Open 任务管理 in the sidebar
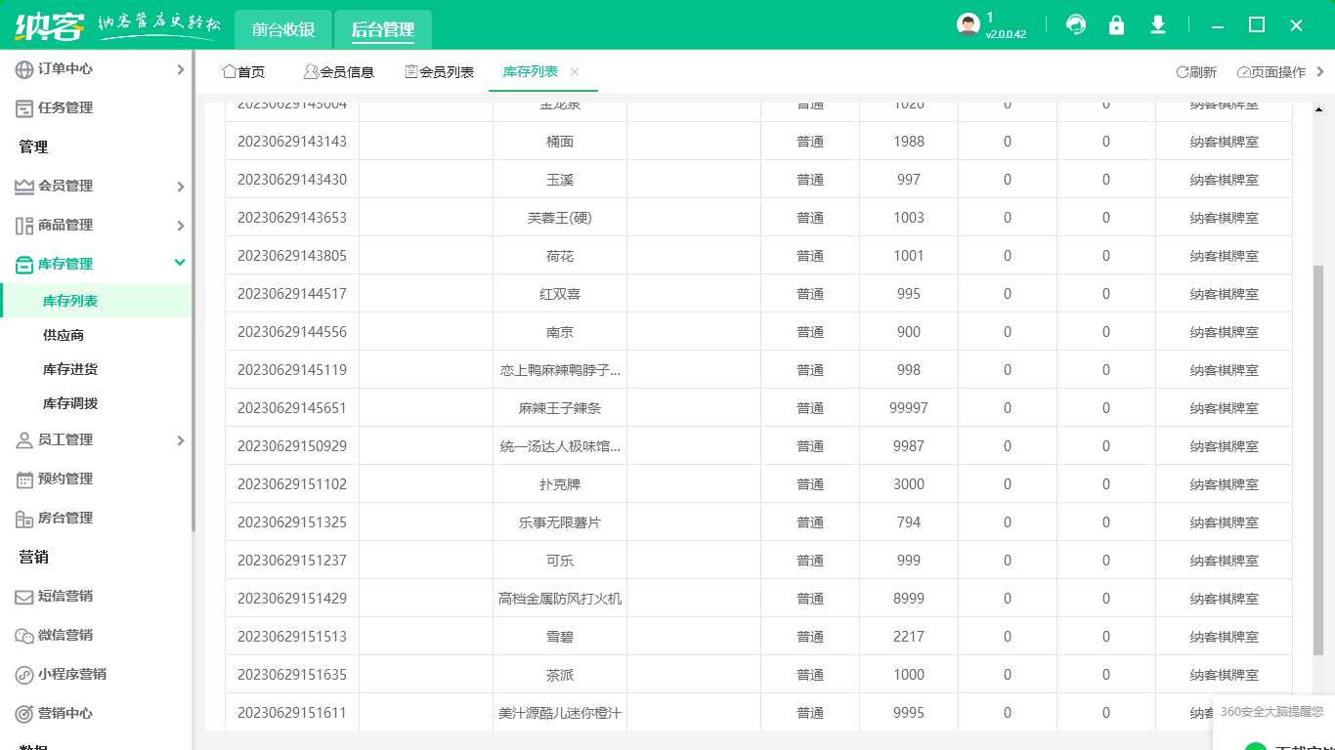 point(65,108)
